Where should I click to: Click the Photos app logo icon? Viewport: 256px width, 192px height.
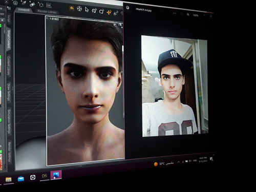(x=127, y=8)
